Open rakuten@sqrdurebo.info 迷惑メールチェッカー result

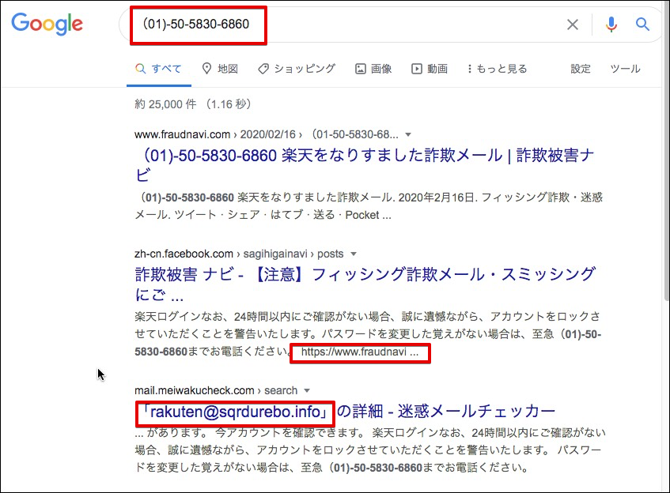click(x=345, y=411)
